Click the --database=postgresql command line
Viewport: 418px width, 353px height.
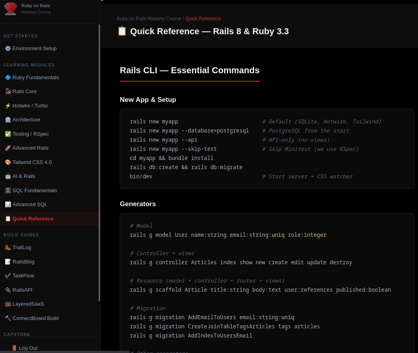pyautogui.click(x=189, y=131)
